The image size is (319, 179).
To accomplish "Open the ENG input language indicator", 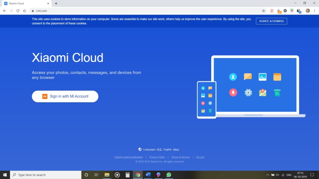I will 289,175.
